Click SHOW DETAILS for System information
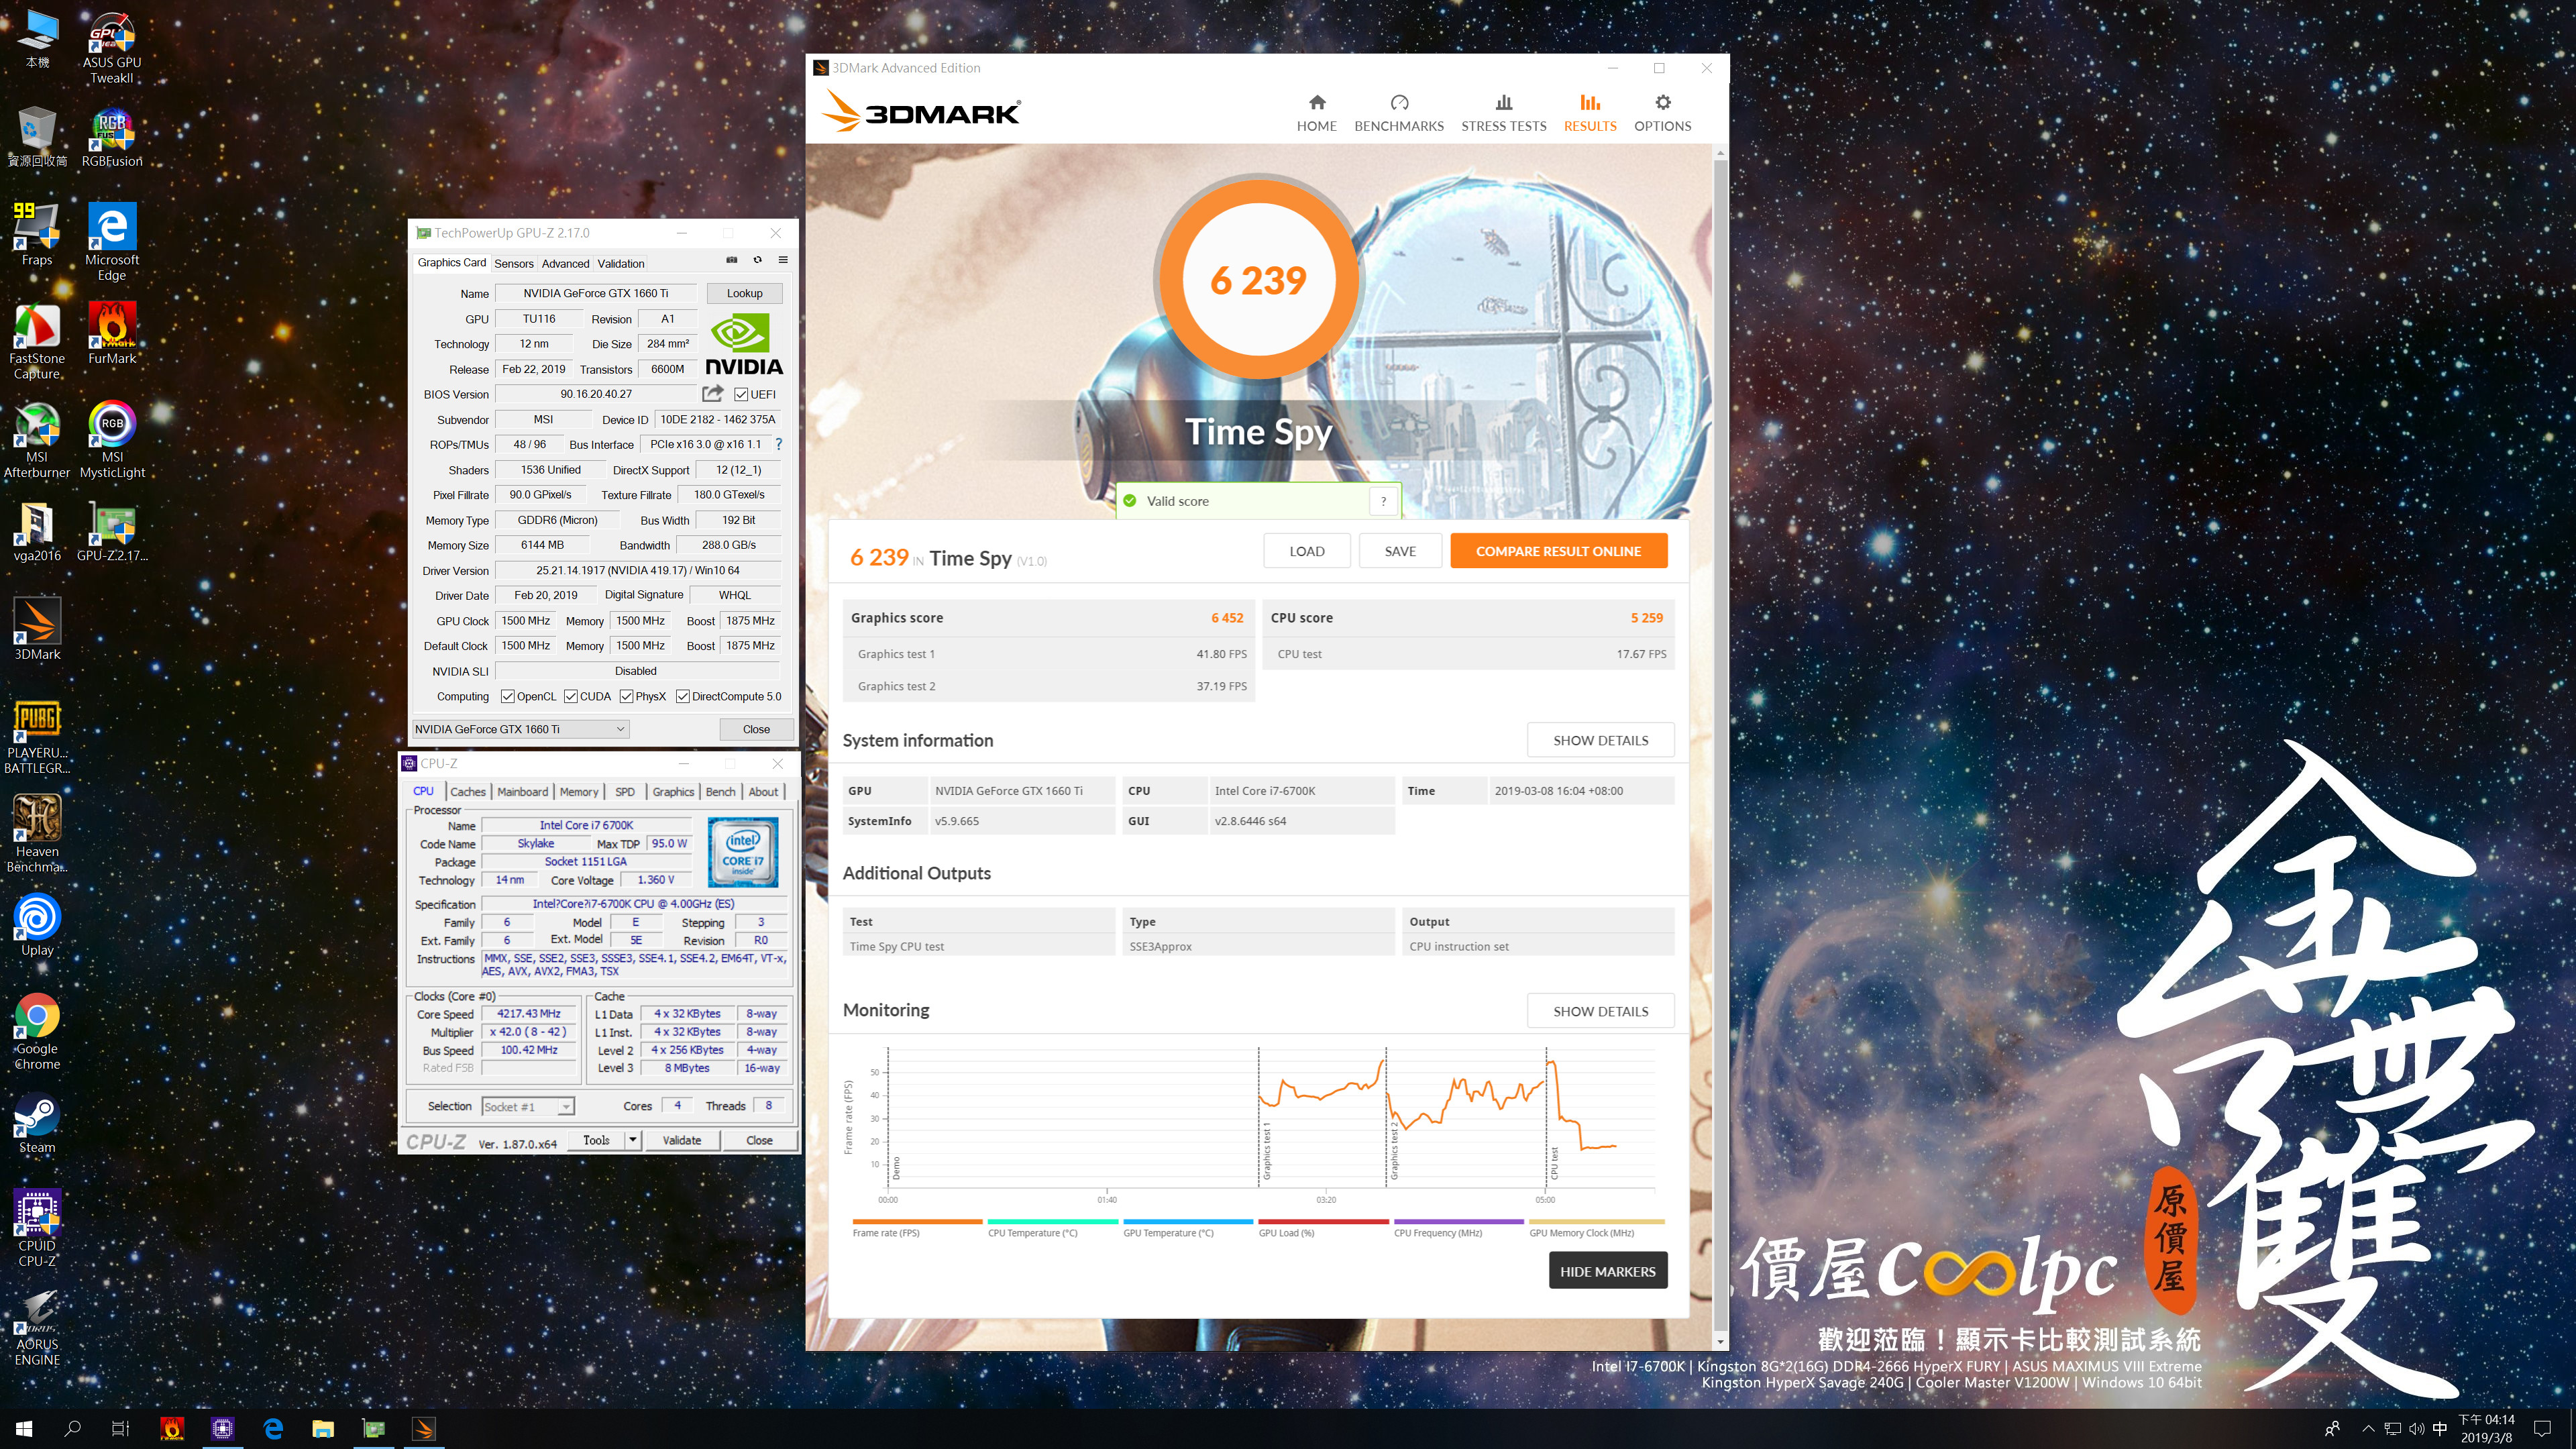The image size is (2576, 1449). click(1600, 740)
